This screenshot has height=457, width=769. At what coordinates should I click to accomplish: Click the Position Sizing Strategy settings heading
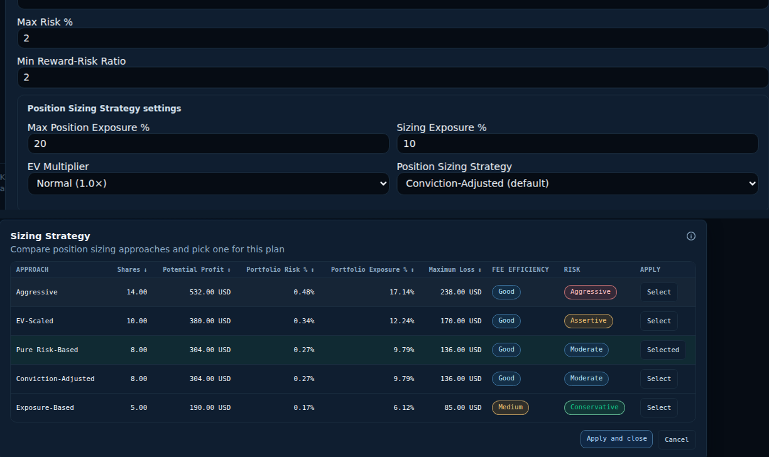click(104, 109)
